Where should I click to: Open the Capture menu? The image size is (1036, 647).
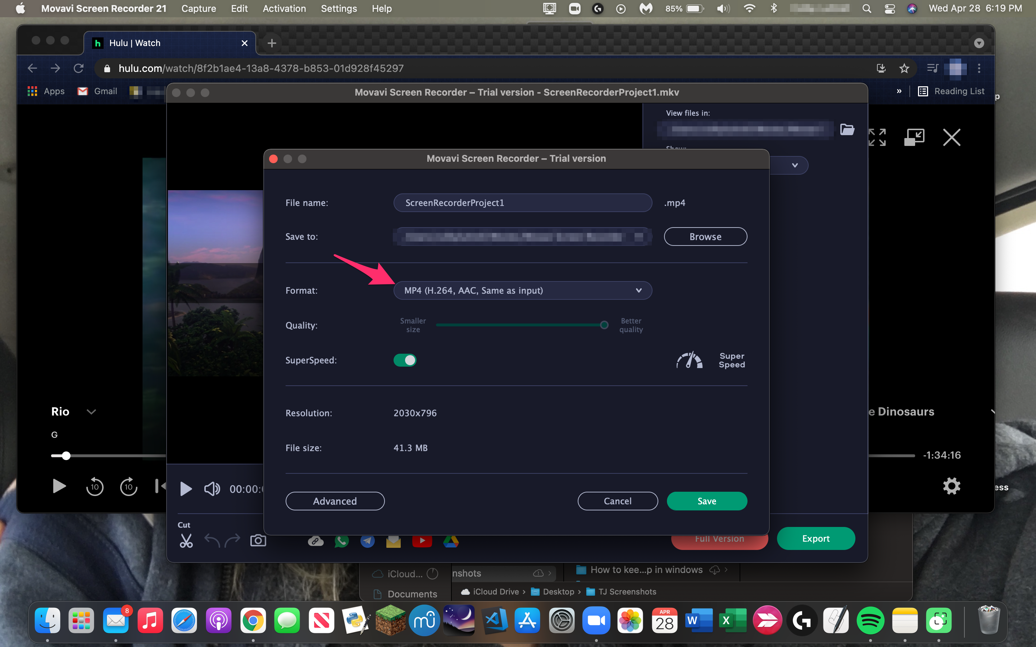point(199,9)
